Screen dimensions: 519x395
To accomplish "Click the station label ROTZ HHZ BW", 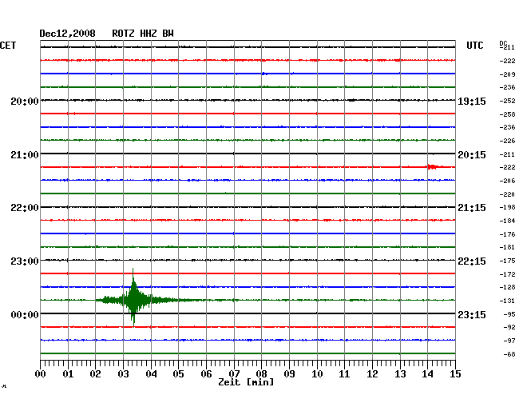I will tap(143, 34).
